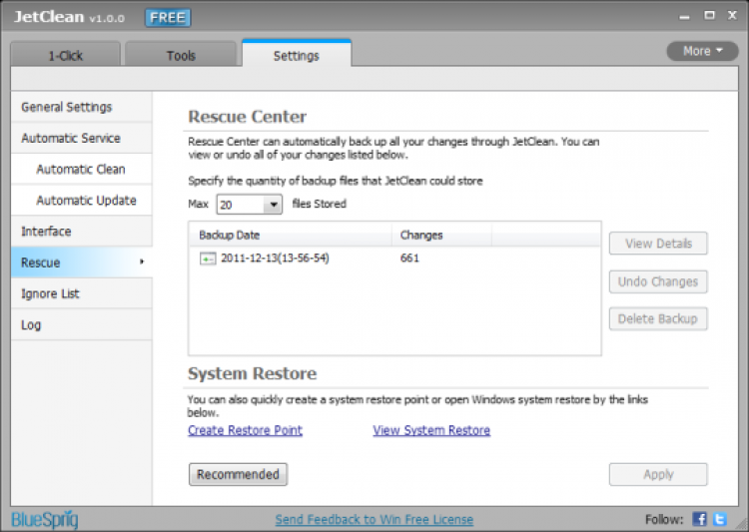Screen dimensions: 749x532
Task: Click the Apply button
Action: [658, 474]
